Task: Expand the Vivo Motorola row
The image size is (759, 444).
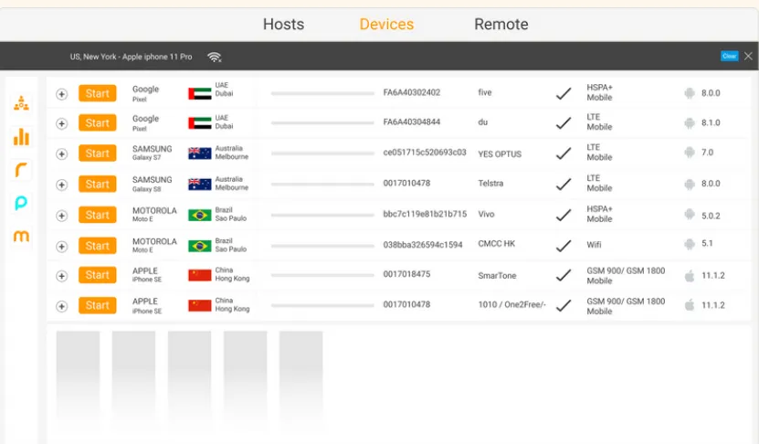Action: (61, 216)
